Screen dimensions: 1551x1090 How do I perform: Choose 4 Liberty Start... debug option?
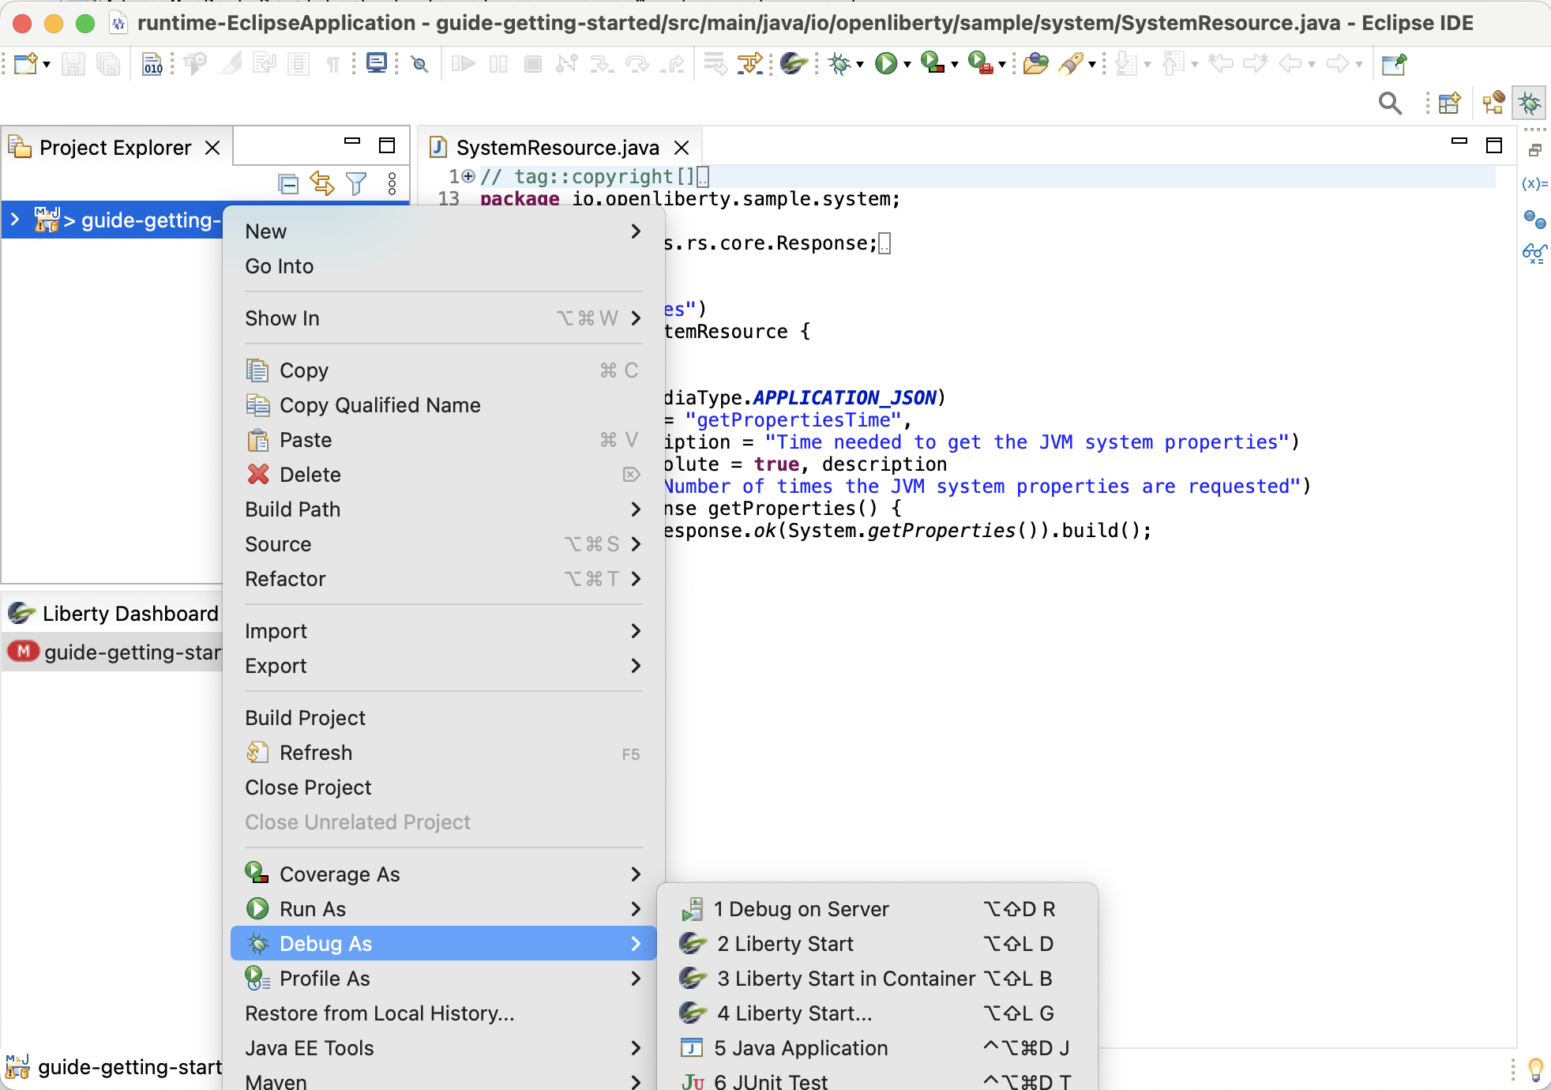[x=877, y=1013]
